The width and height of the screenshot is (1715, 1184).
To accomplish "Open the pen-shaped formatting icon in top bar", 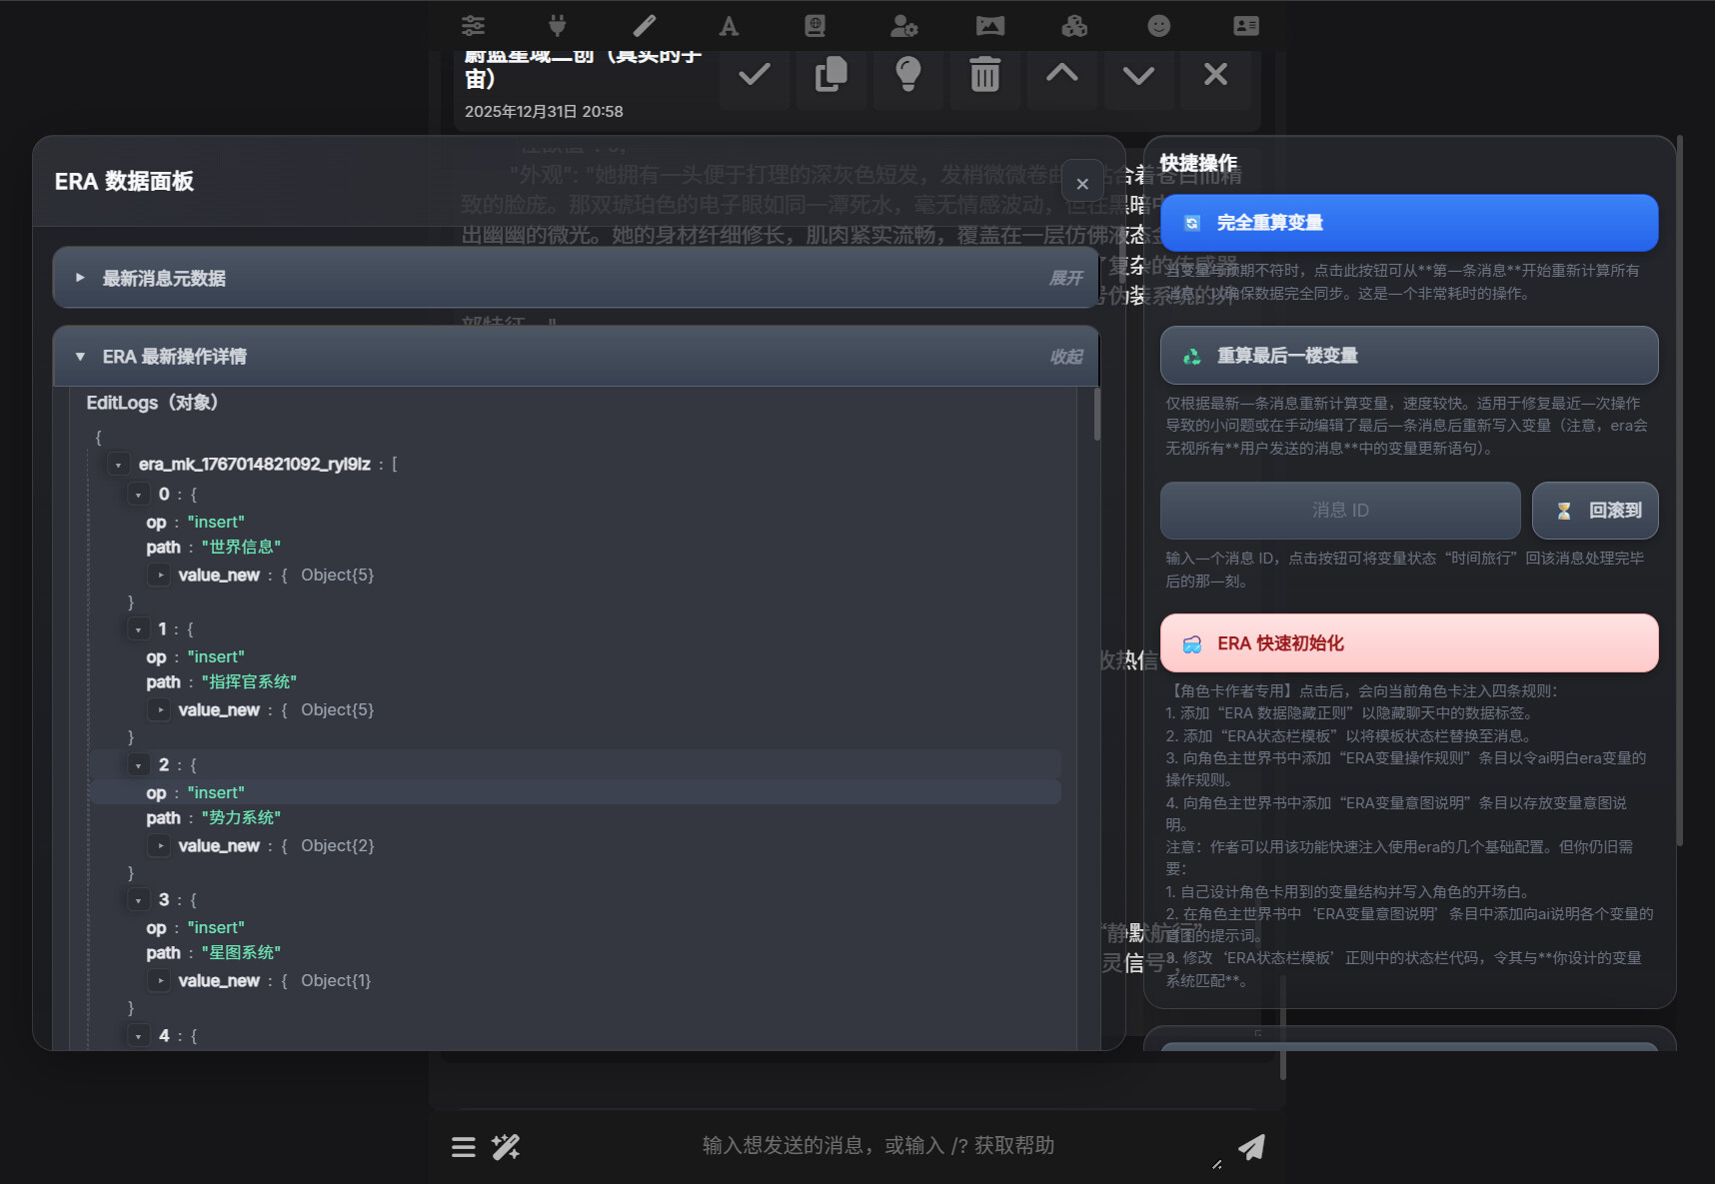I will click(645, 26).
